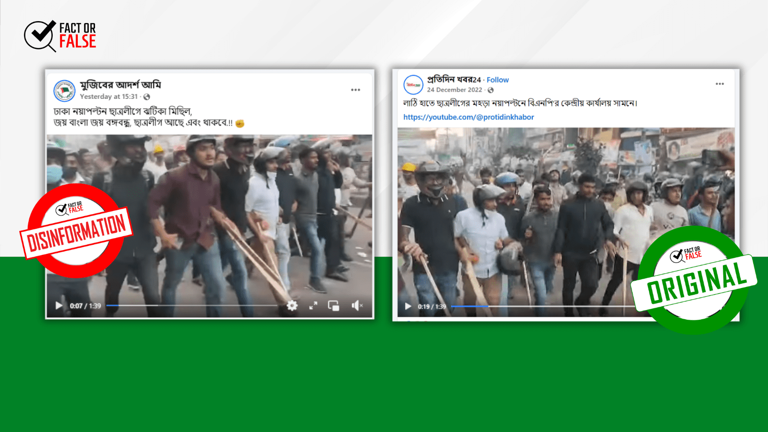This screenshot has height=432, width=768.
Task: Click the 24 December 2022 timestamp
Action: (455, 90)
